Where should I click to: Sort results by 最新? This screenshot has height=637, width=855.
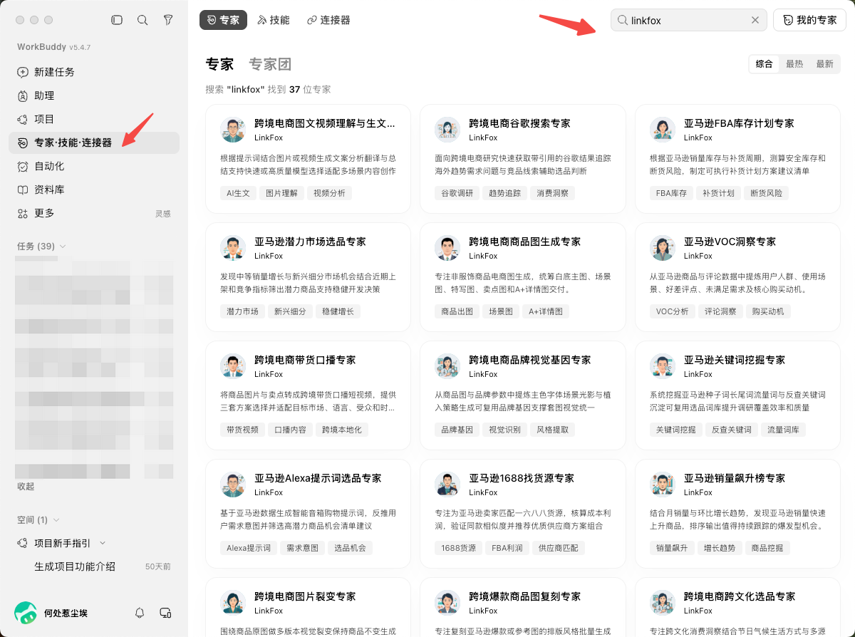point(824,64)
